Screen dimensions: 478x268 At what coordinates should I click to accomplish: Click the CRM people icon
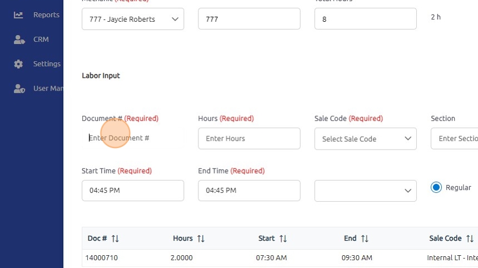click(x=19, y=39)
